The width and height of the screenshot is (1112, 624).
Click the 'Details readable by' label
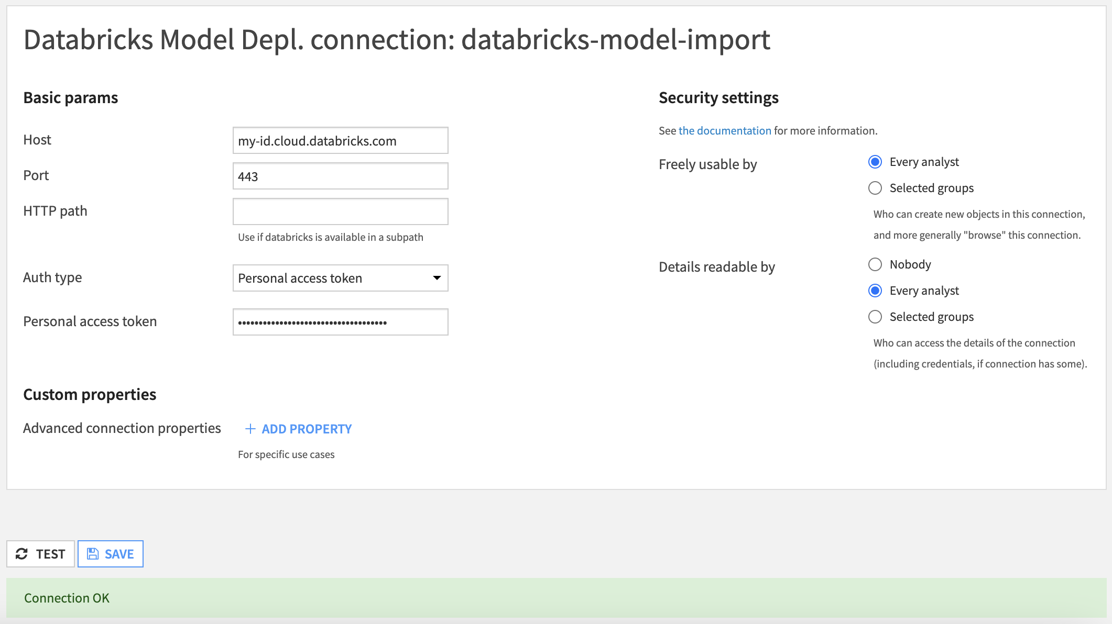717,267
